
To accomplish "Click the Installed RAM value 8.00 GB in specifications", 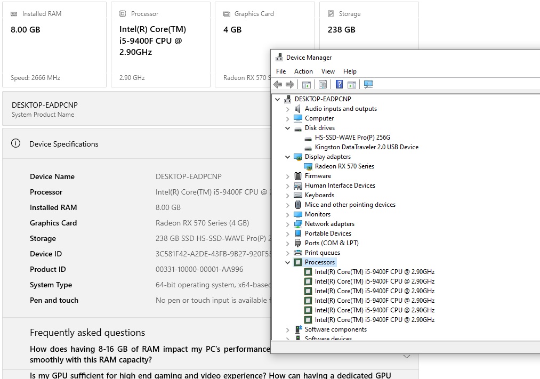I will pyautogui.click(x=168, y=207).
